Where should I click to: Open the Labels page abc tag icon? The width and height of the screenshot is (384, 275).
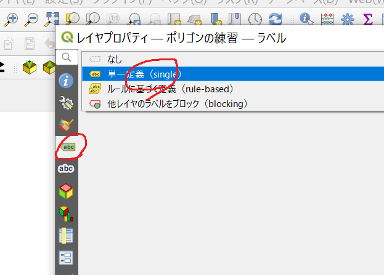tap(67, 146)
